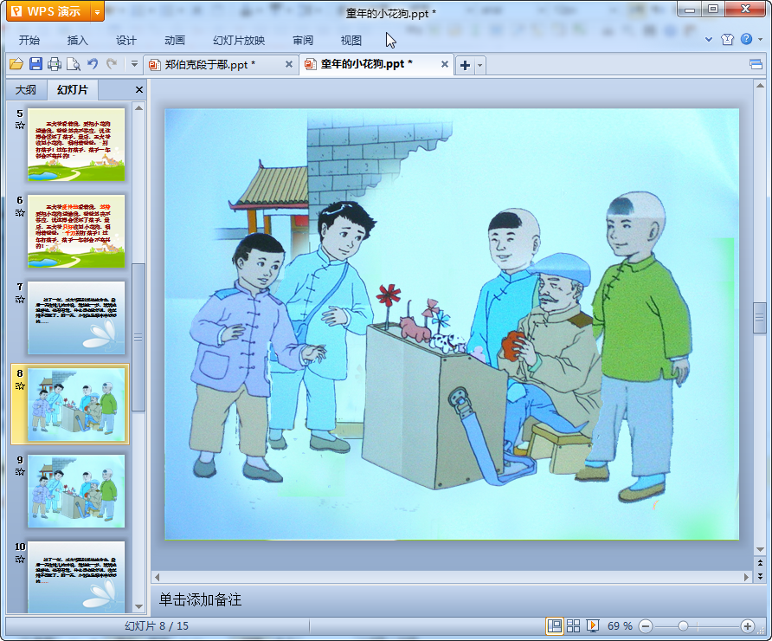772x641 pixels.
Task: Expand the ribbon collapse chevron
Action: coord(709,40)
